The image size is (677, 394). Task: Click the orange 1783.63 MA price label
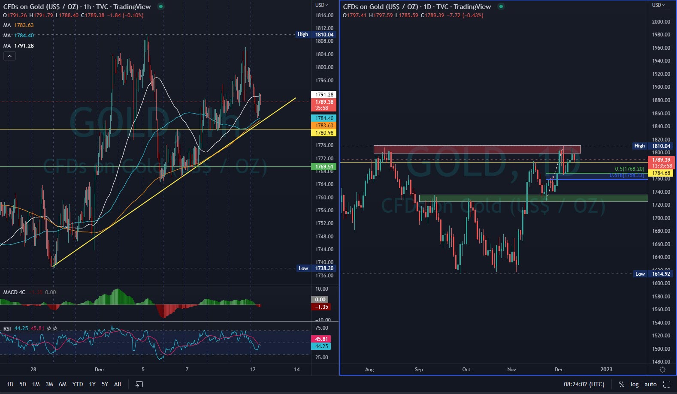coord(323,126)
